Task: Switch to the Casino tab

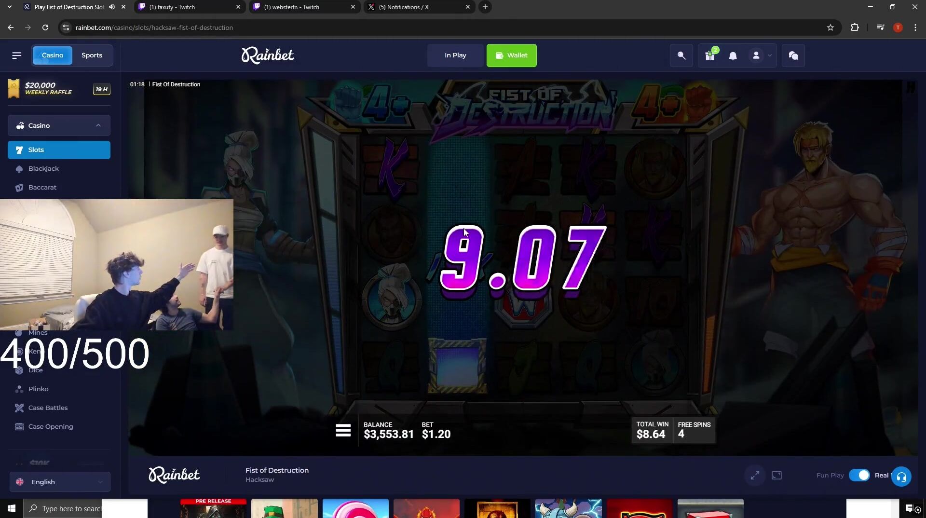Action: [x=52, y=55]
